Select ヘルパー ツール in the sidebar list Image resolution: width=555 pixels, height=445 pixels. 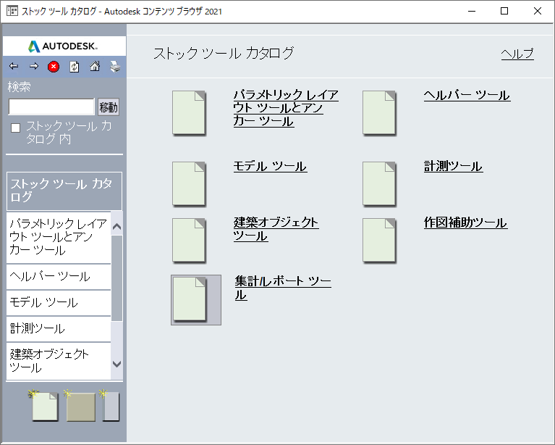pyautogui.click(x=59, y=277)
